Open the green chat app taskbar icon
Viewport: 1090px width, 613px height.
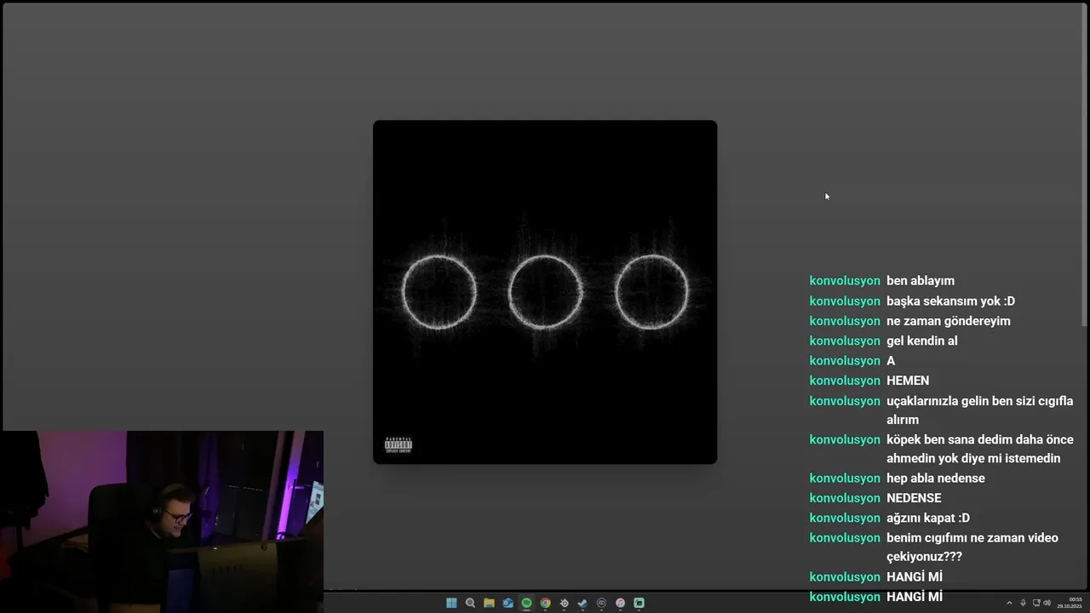click(x=639, y=603)
